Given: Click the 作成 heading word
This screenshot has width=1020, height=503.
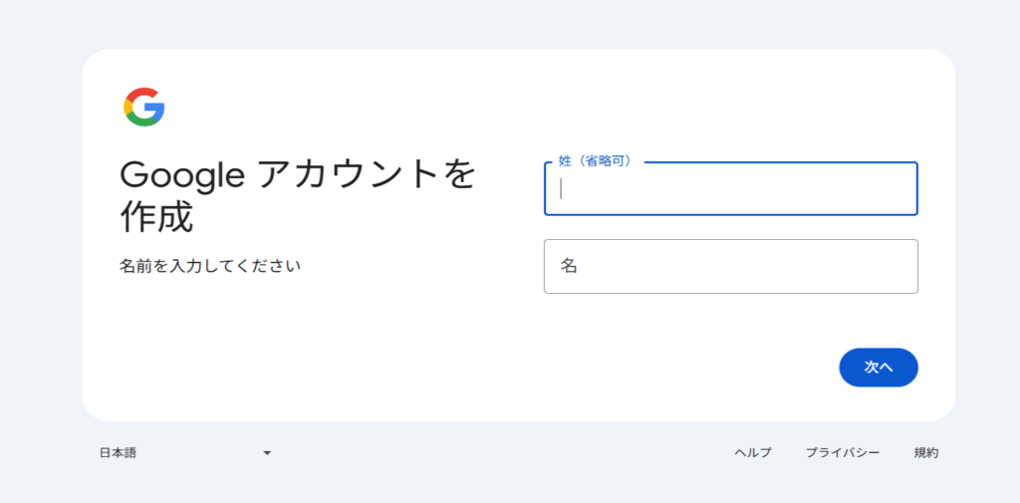Looking at the screenshot, I should tap(156, 217).
